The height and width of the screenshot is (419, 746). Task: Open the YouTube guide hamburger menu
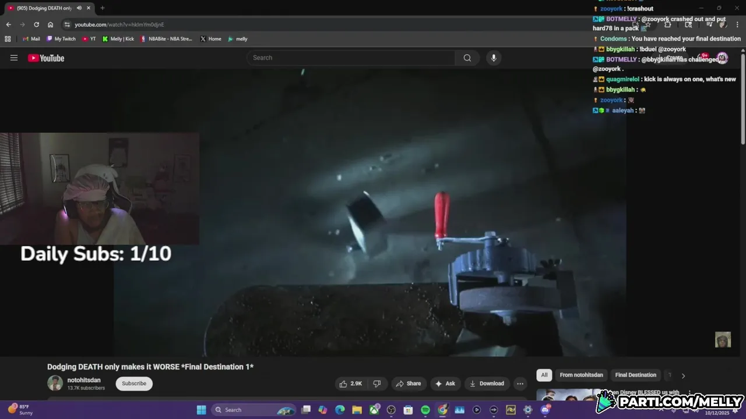click(14, 58)
